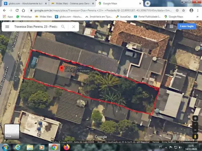202x151 pixels.
Task: Open Google apps grid
Action: 171,26
